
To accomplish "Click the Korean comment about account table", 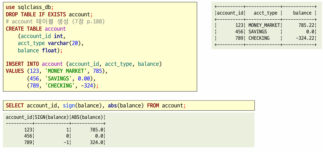I will (55, 21).
